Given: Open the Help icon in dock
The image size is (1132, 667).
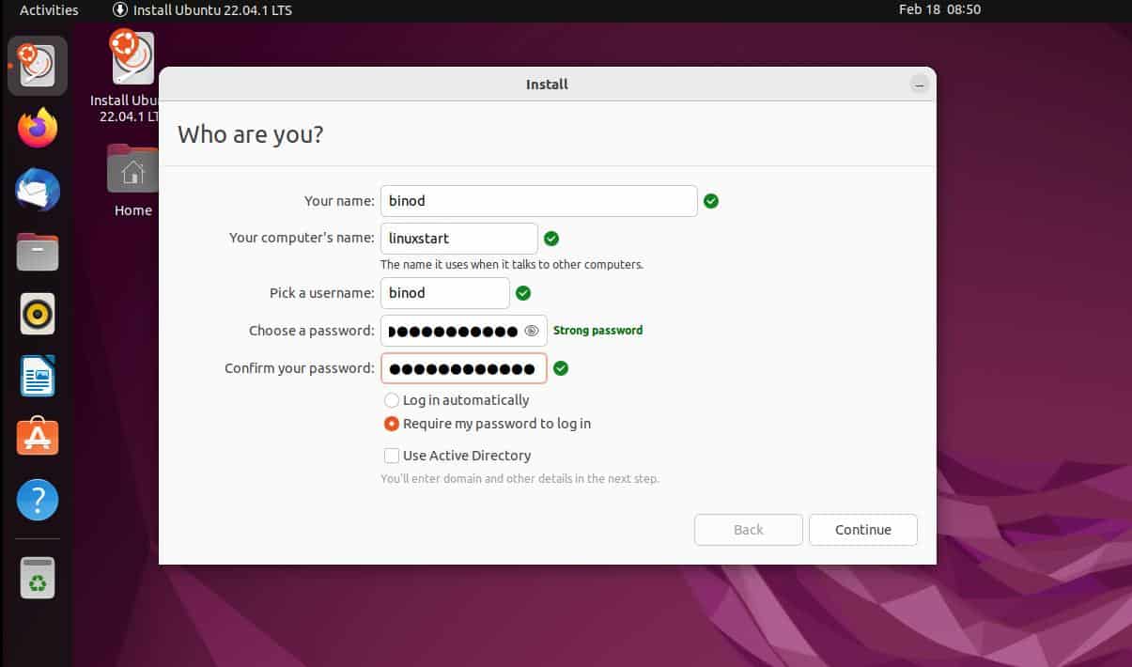Looking at the screenshot, I should [x=38, y=500].
